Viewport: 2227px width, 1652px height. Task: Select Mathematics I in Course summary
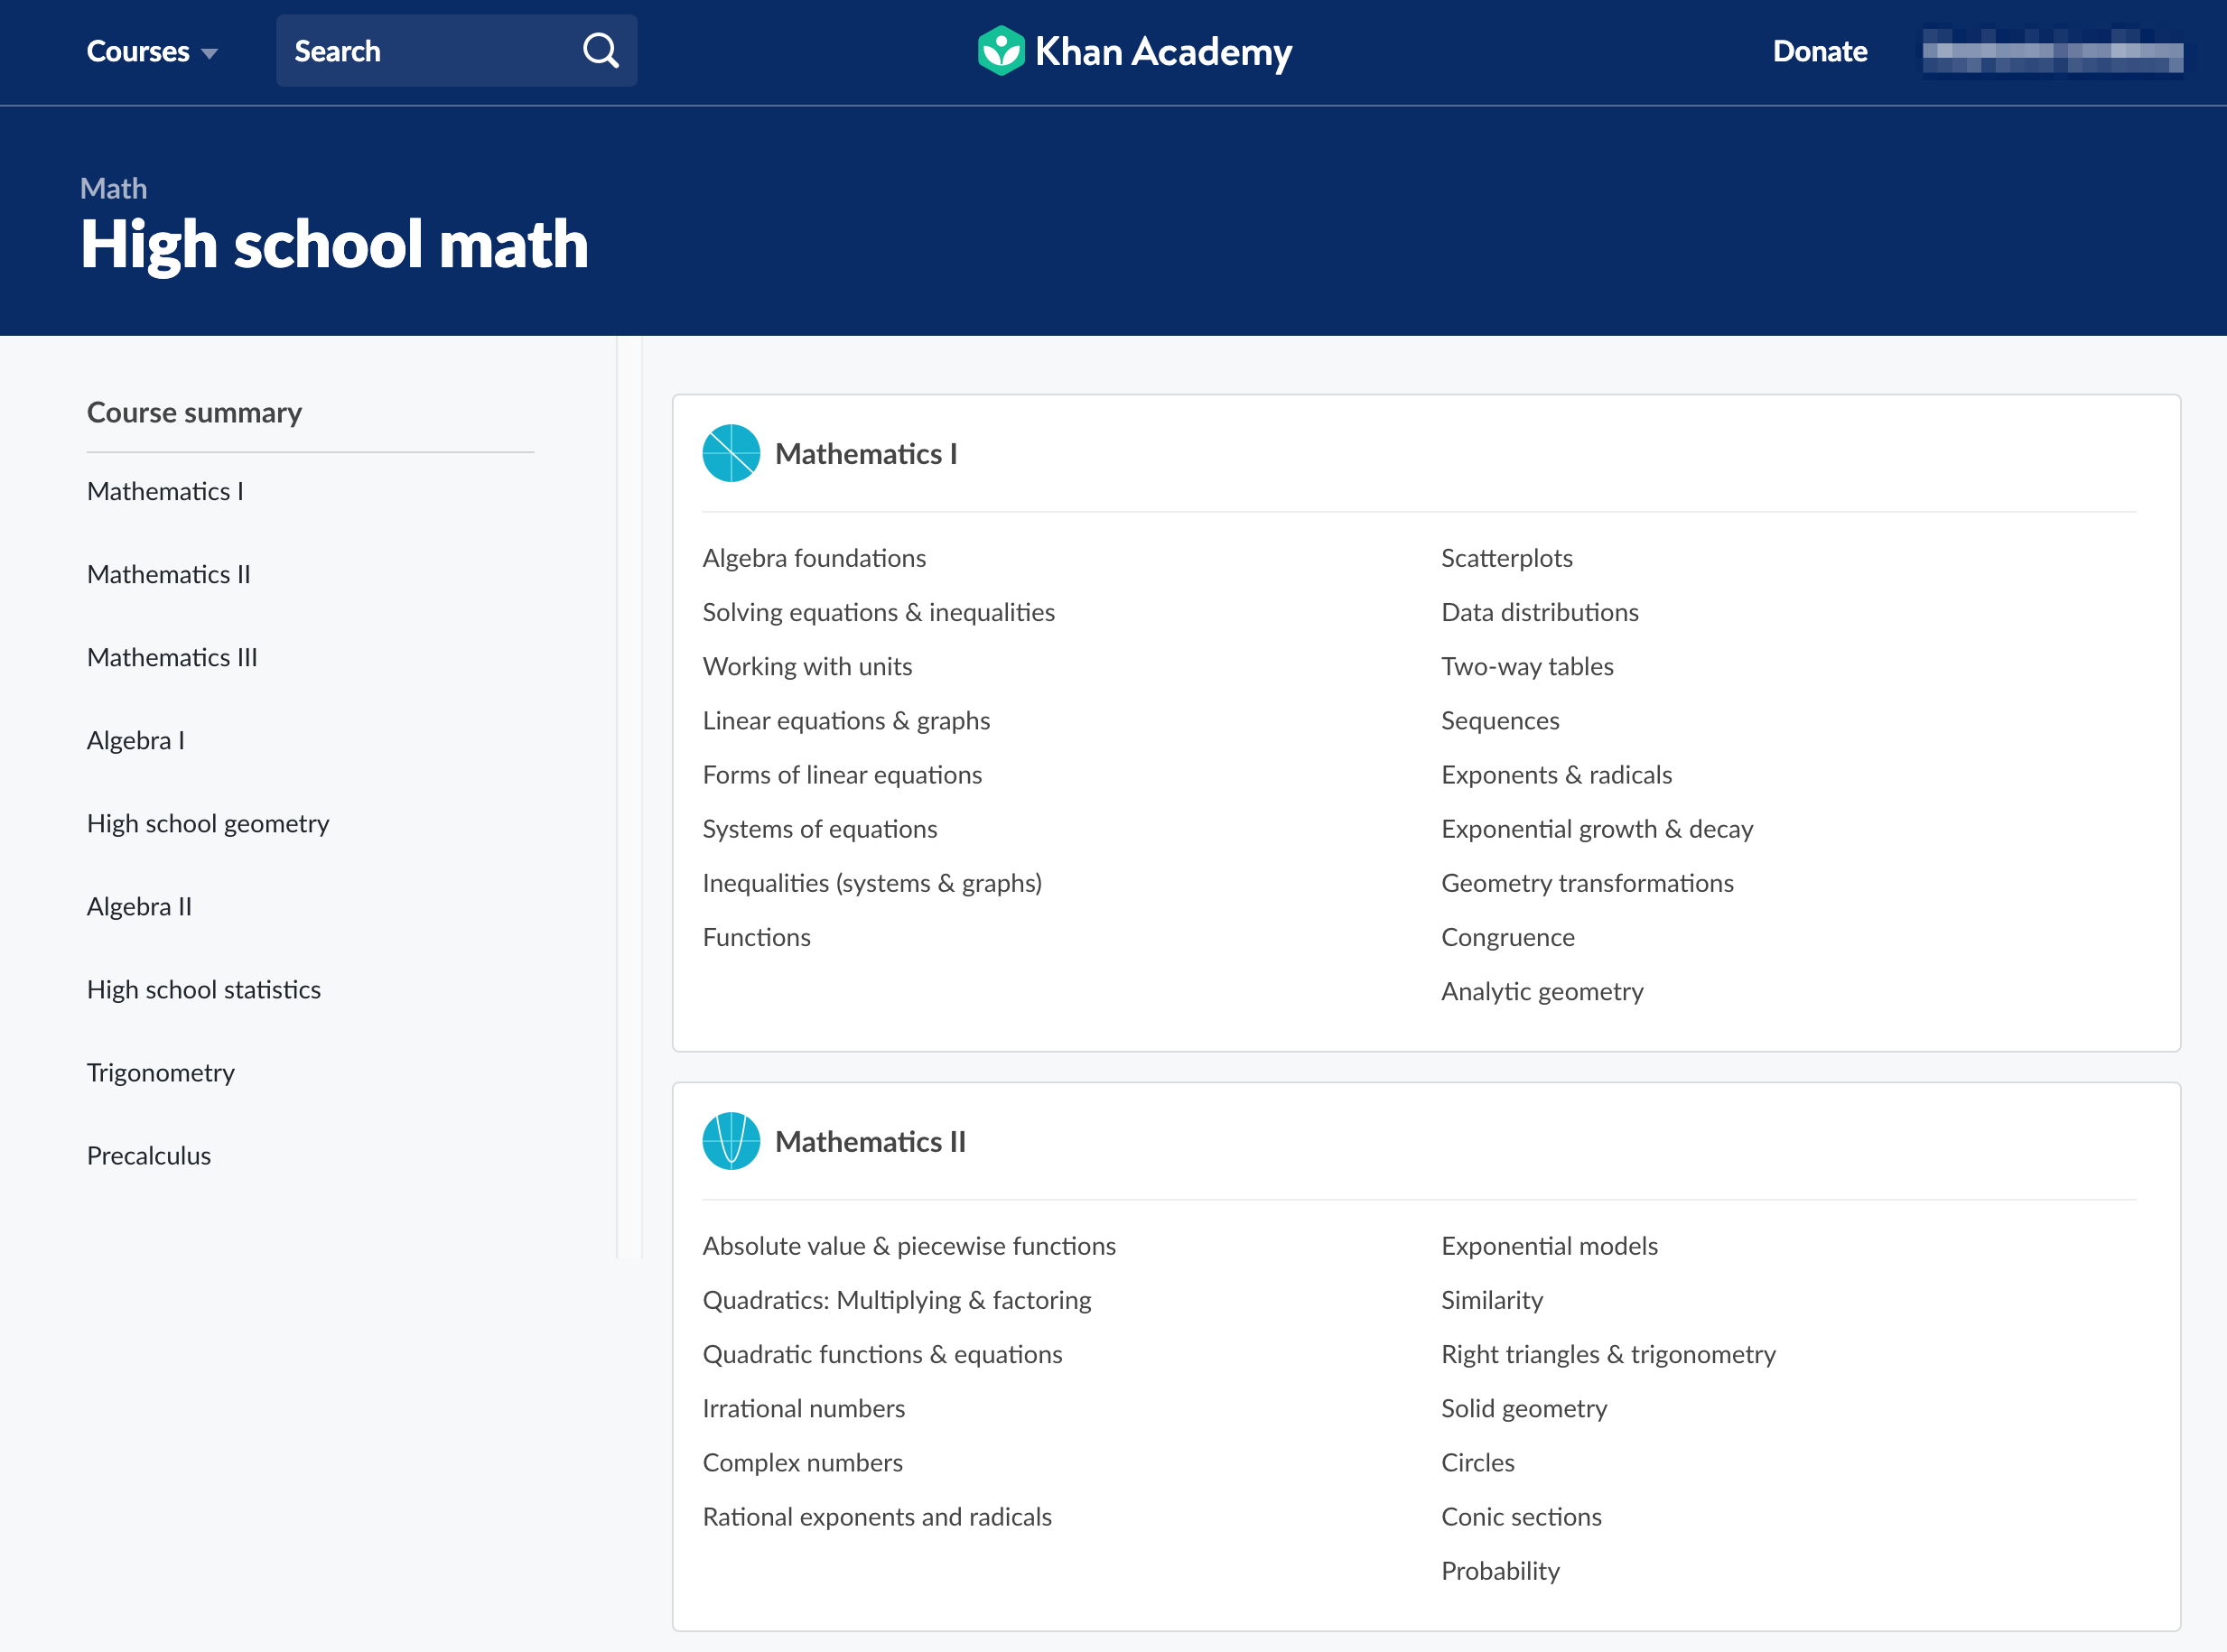pos(165,491)
